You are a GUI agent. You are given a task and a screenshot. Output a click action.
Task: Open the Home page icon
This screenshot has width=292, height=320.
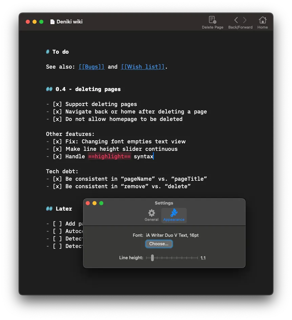[x=263, y=20]
